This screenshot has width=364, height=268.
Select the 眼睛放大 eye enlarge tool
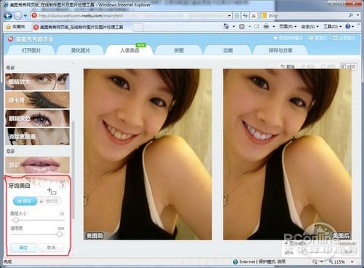pos(37,82)
